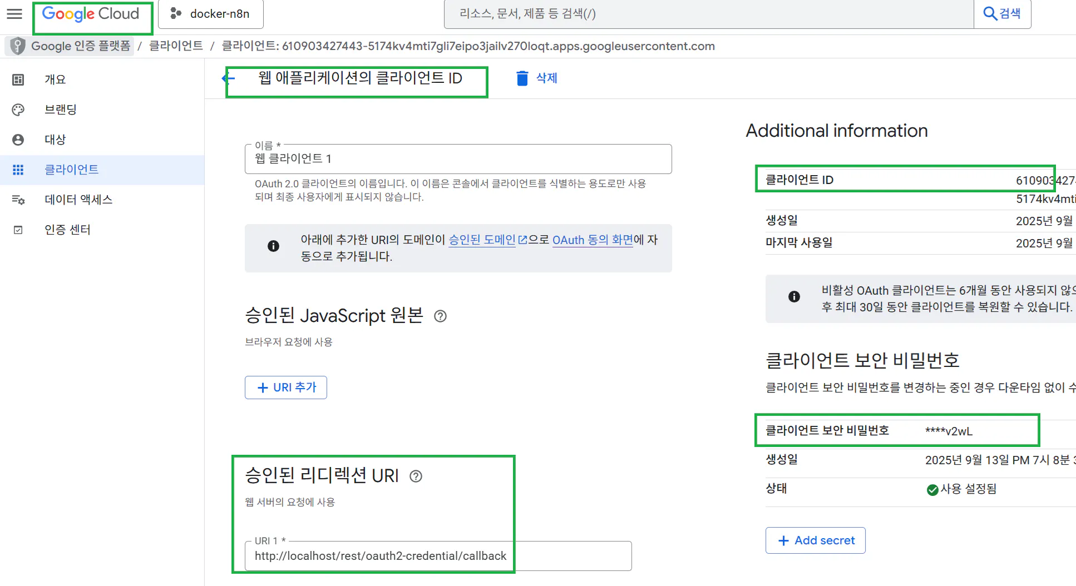Image resolution: width=1076 pixels, height=586 pixels.
Task: Select 클라이언트 in the sidebar
Action: coord(72,170)
